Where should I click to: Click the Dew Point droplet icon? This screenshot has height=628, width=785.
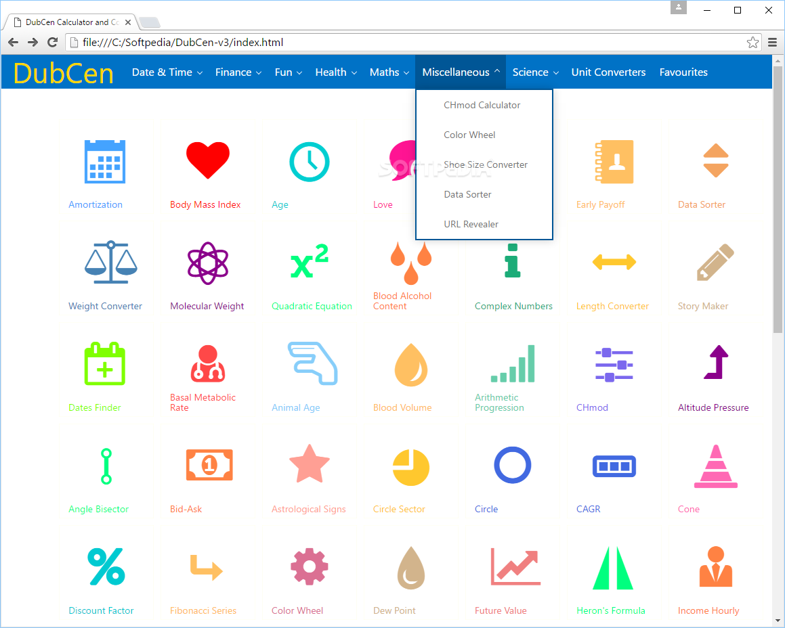pyautogui.click(x=411, y=568)
